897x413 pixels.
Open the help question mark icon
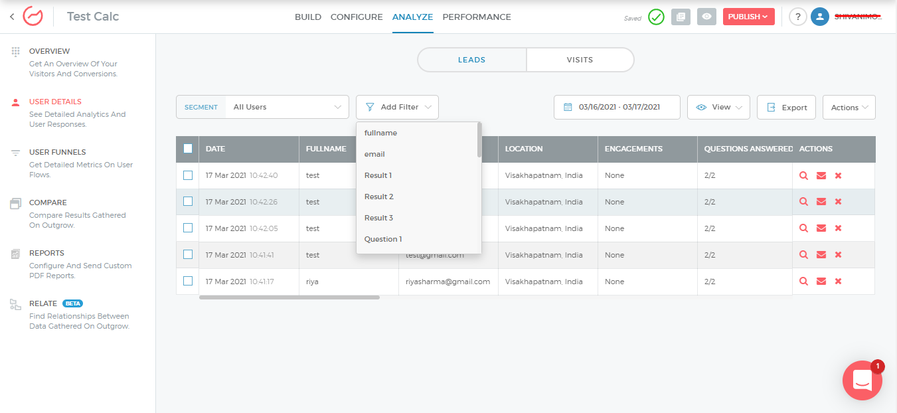click(798, 17)
